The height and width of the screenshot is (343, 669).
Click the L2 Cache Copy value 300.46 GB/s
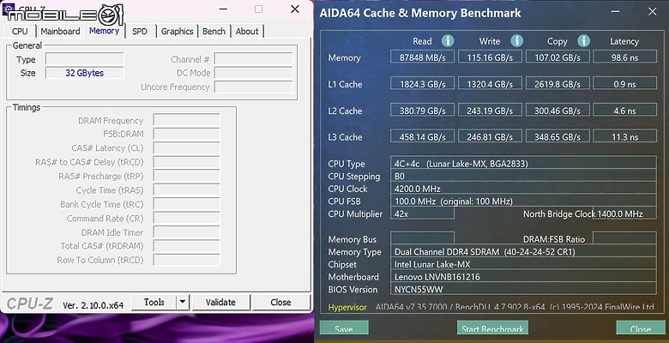coord(557,110)
